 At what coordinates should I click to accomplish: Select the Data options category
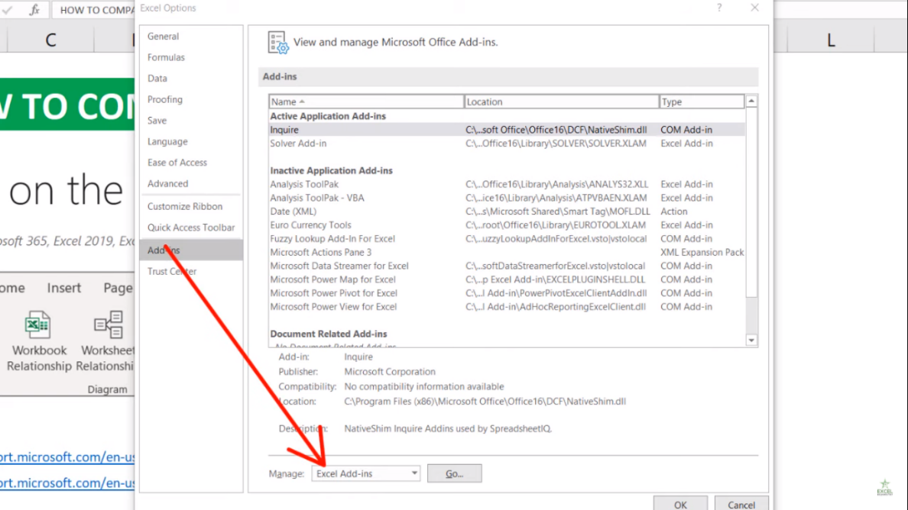[190, 78]
